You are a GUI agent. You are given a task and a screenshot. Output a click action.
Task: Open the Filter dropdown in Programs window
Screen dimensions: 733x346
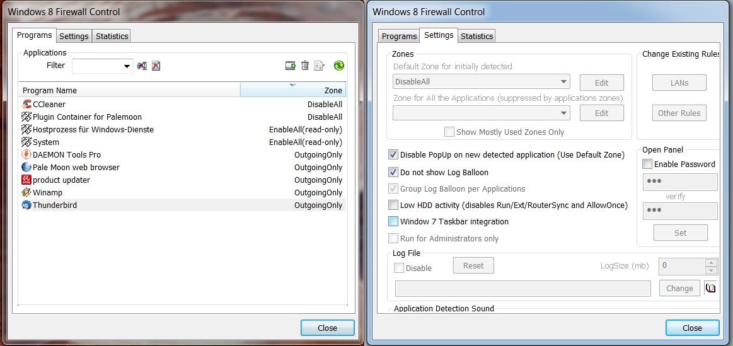coord(127,66)
